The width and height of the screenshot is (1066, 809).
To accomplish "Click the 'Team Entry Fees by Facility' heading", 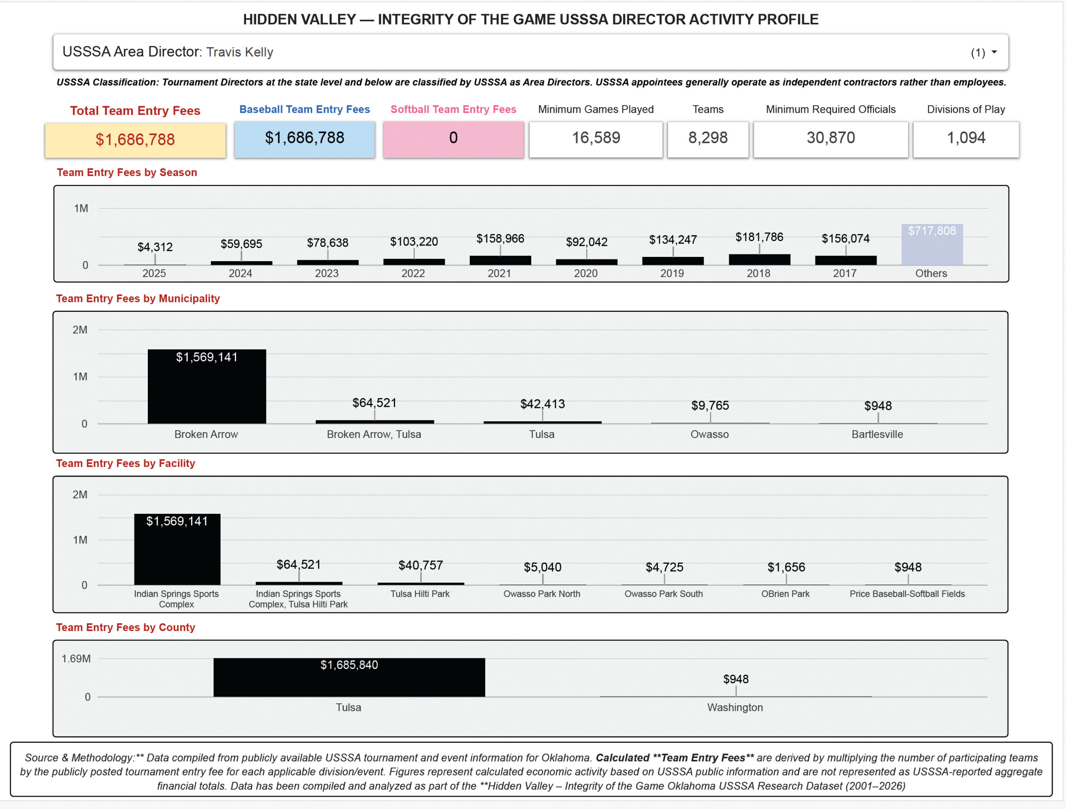I will (125, 463).
